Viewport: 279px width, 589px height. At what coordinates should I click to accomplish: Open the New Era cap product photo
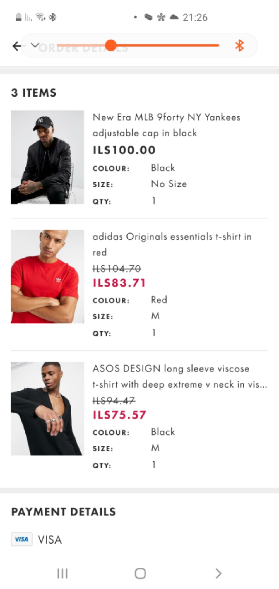point(47,157)
